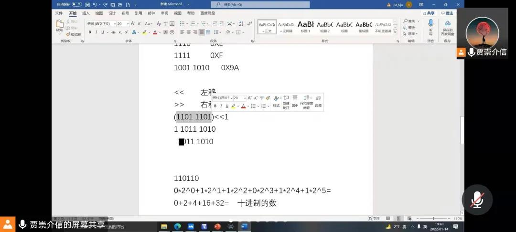
Task: Switch to the Insert (插入) tab
Action: coord(86,13)
